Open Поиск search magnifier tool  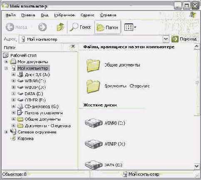[74, 27]
